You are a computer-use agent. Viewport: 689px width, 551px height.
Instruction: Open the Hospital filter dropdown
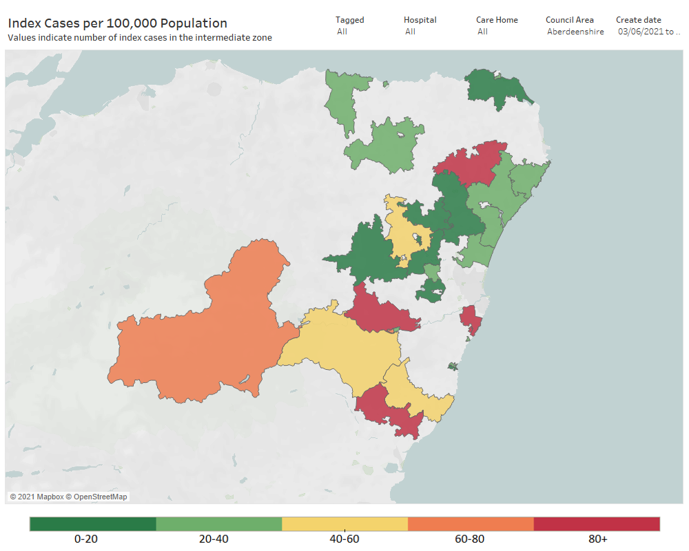pyautogui.click(x=420, y=25)
